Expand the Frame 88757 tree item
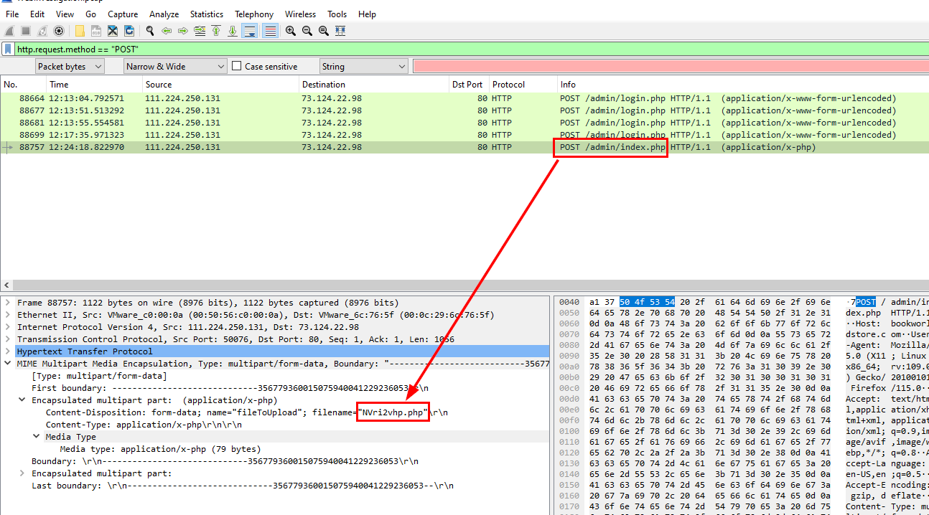Screen dimensions: 929x515 pyautogui.click(x=8, y=303)
